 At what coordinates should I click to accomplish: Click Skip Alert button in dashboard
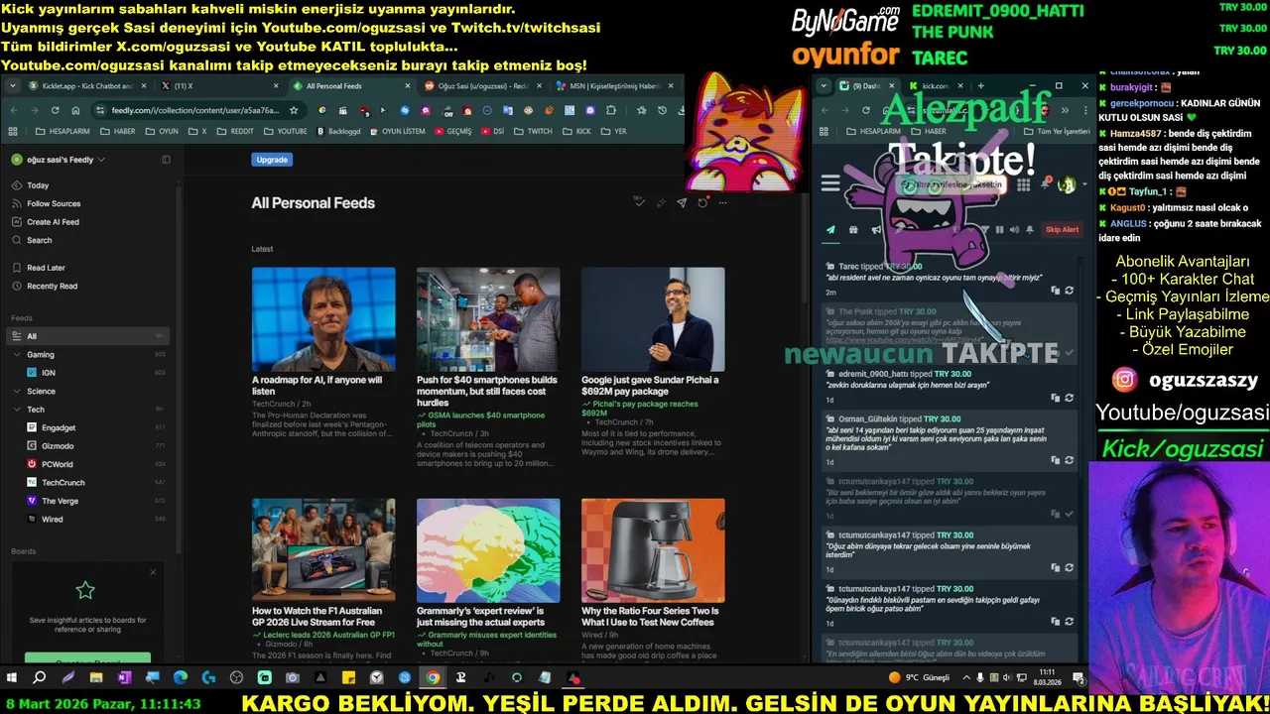click(x=1062, y=230)
